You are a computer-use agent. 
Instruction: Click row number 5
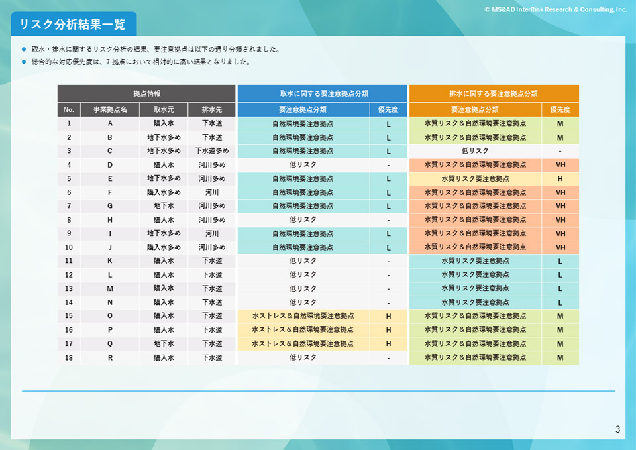pos(69,178)
